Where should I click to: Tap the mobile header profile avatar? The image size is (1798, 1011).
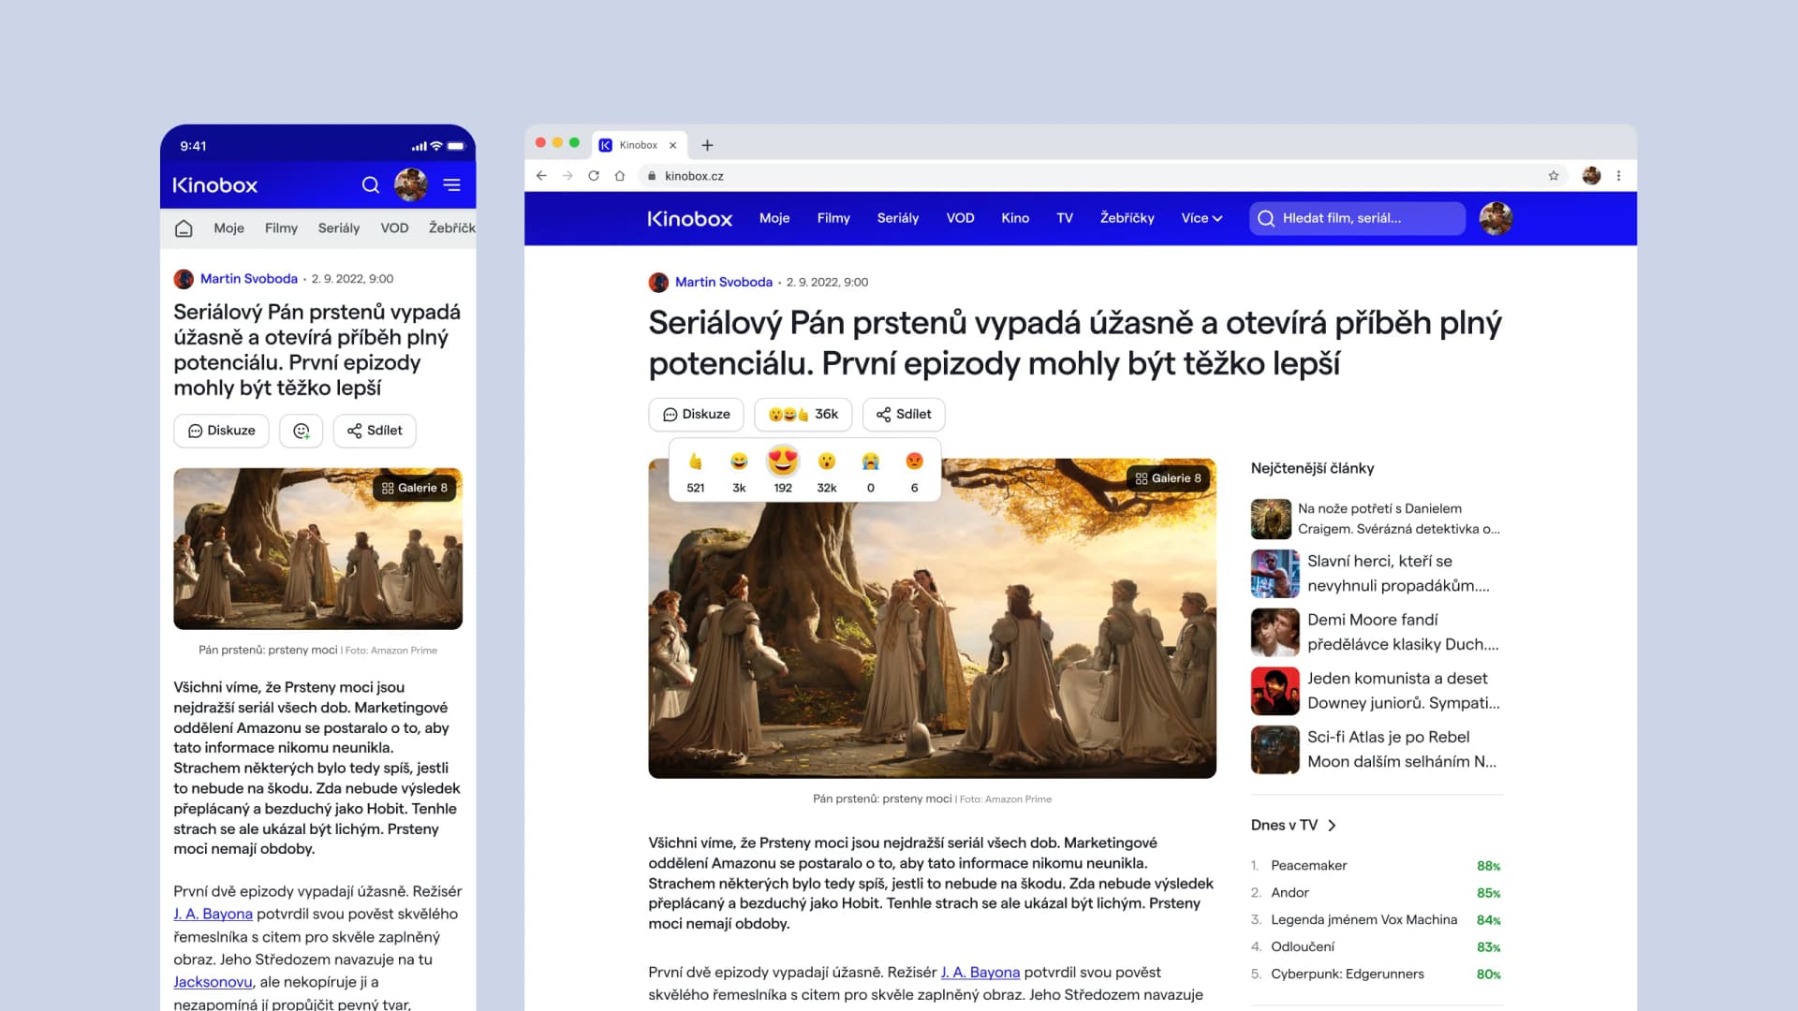(x=411, y=185)
